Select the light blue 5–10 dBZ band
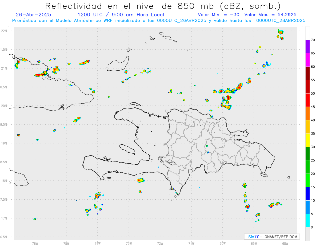 point(307,207)
